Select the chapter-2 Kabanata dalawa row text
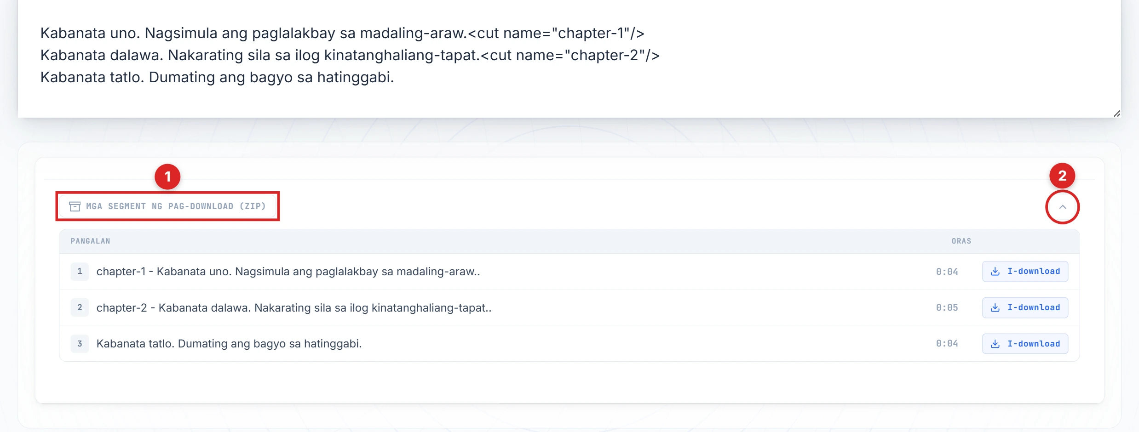 pyautogui.click(x=293, y=307)
